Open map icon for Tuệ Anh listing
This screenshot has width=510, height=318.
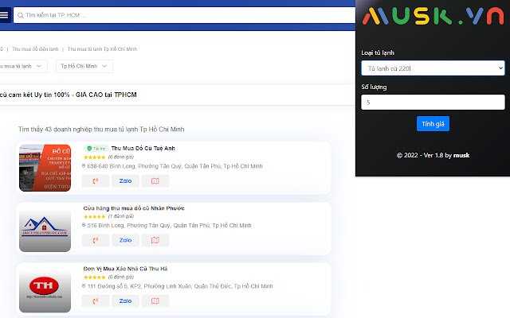155,181
